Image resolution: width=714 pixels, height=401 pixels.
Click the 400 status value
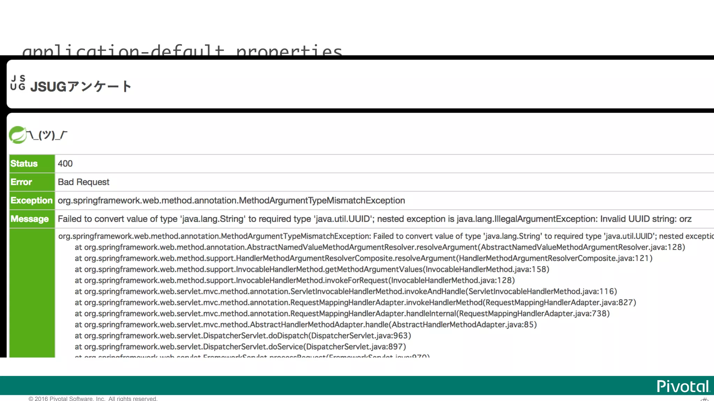tap(65, 164)
